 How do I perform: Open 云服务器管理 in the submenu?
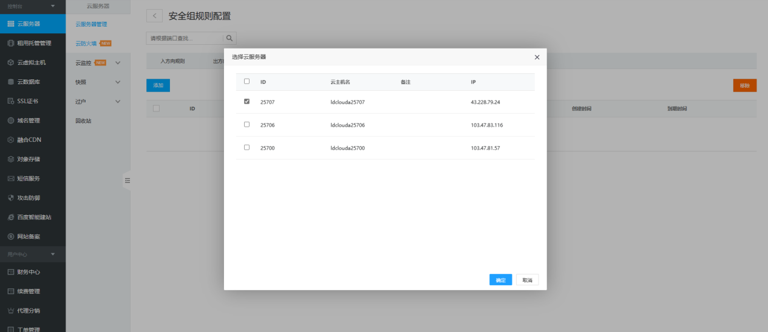[x=91, y=24]
